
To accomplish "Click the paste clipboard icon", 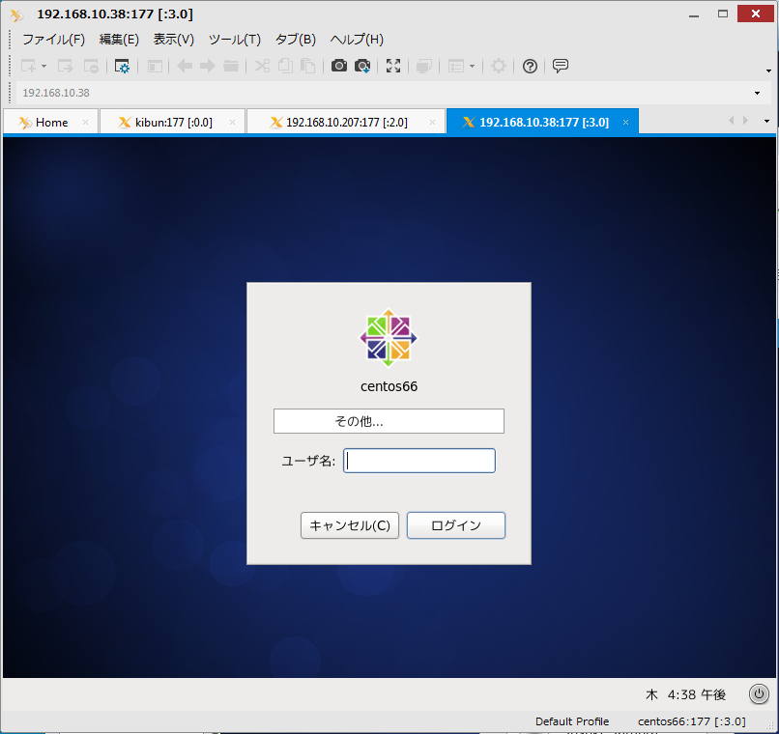I will click(308, 66).
